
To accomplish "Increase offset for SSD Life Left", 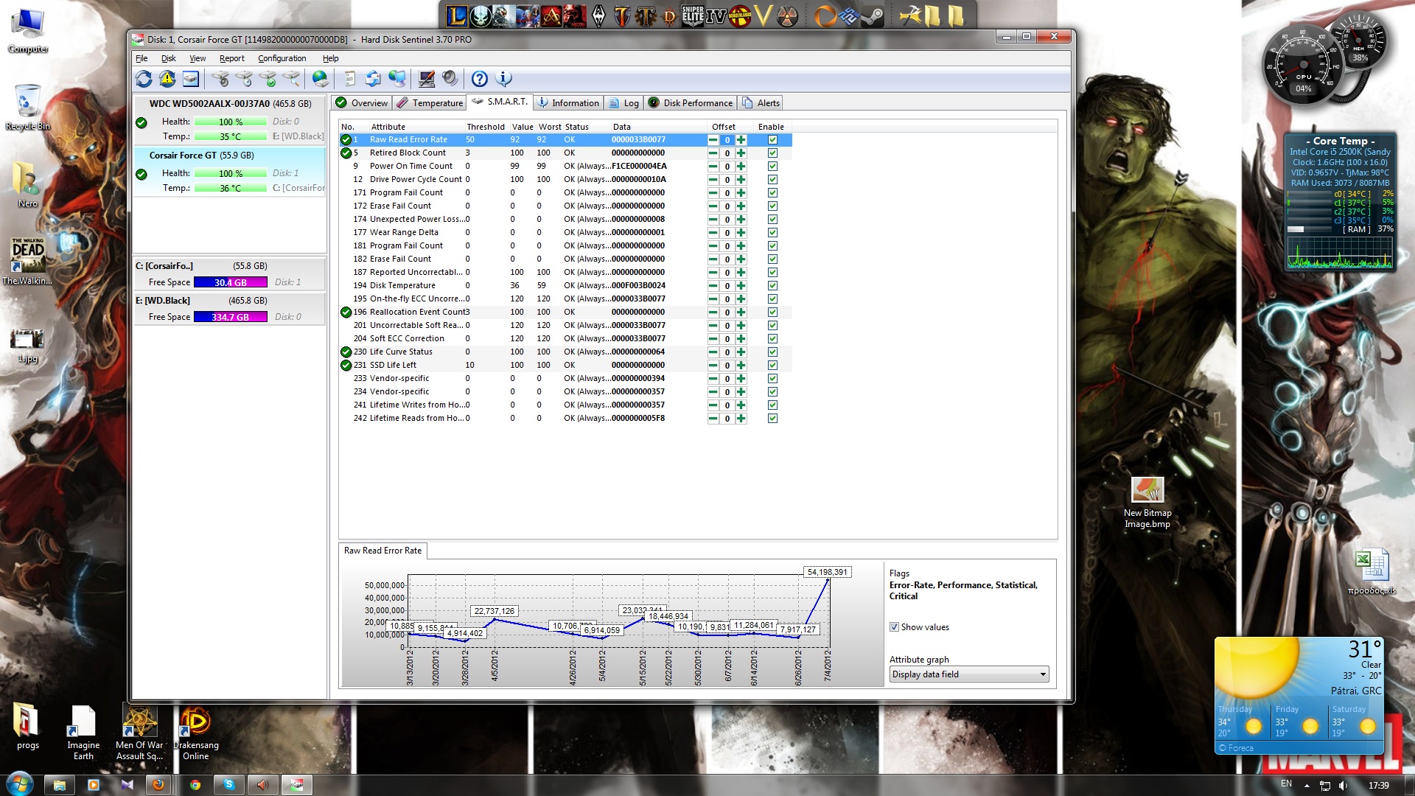I will coord(741,366).
